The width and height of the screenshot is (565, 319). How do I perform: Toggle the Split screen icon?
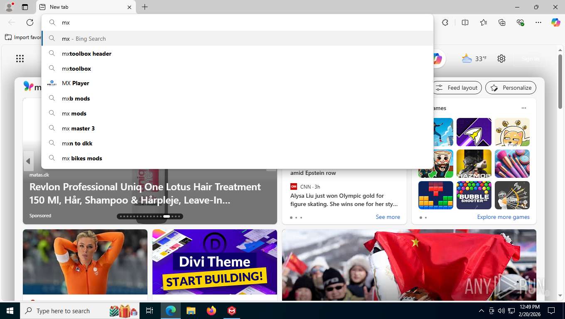(465, 22)
